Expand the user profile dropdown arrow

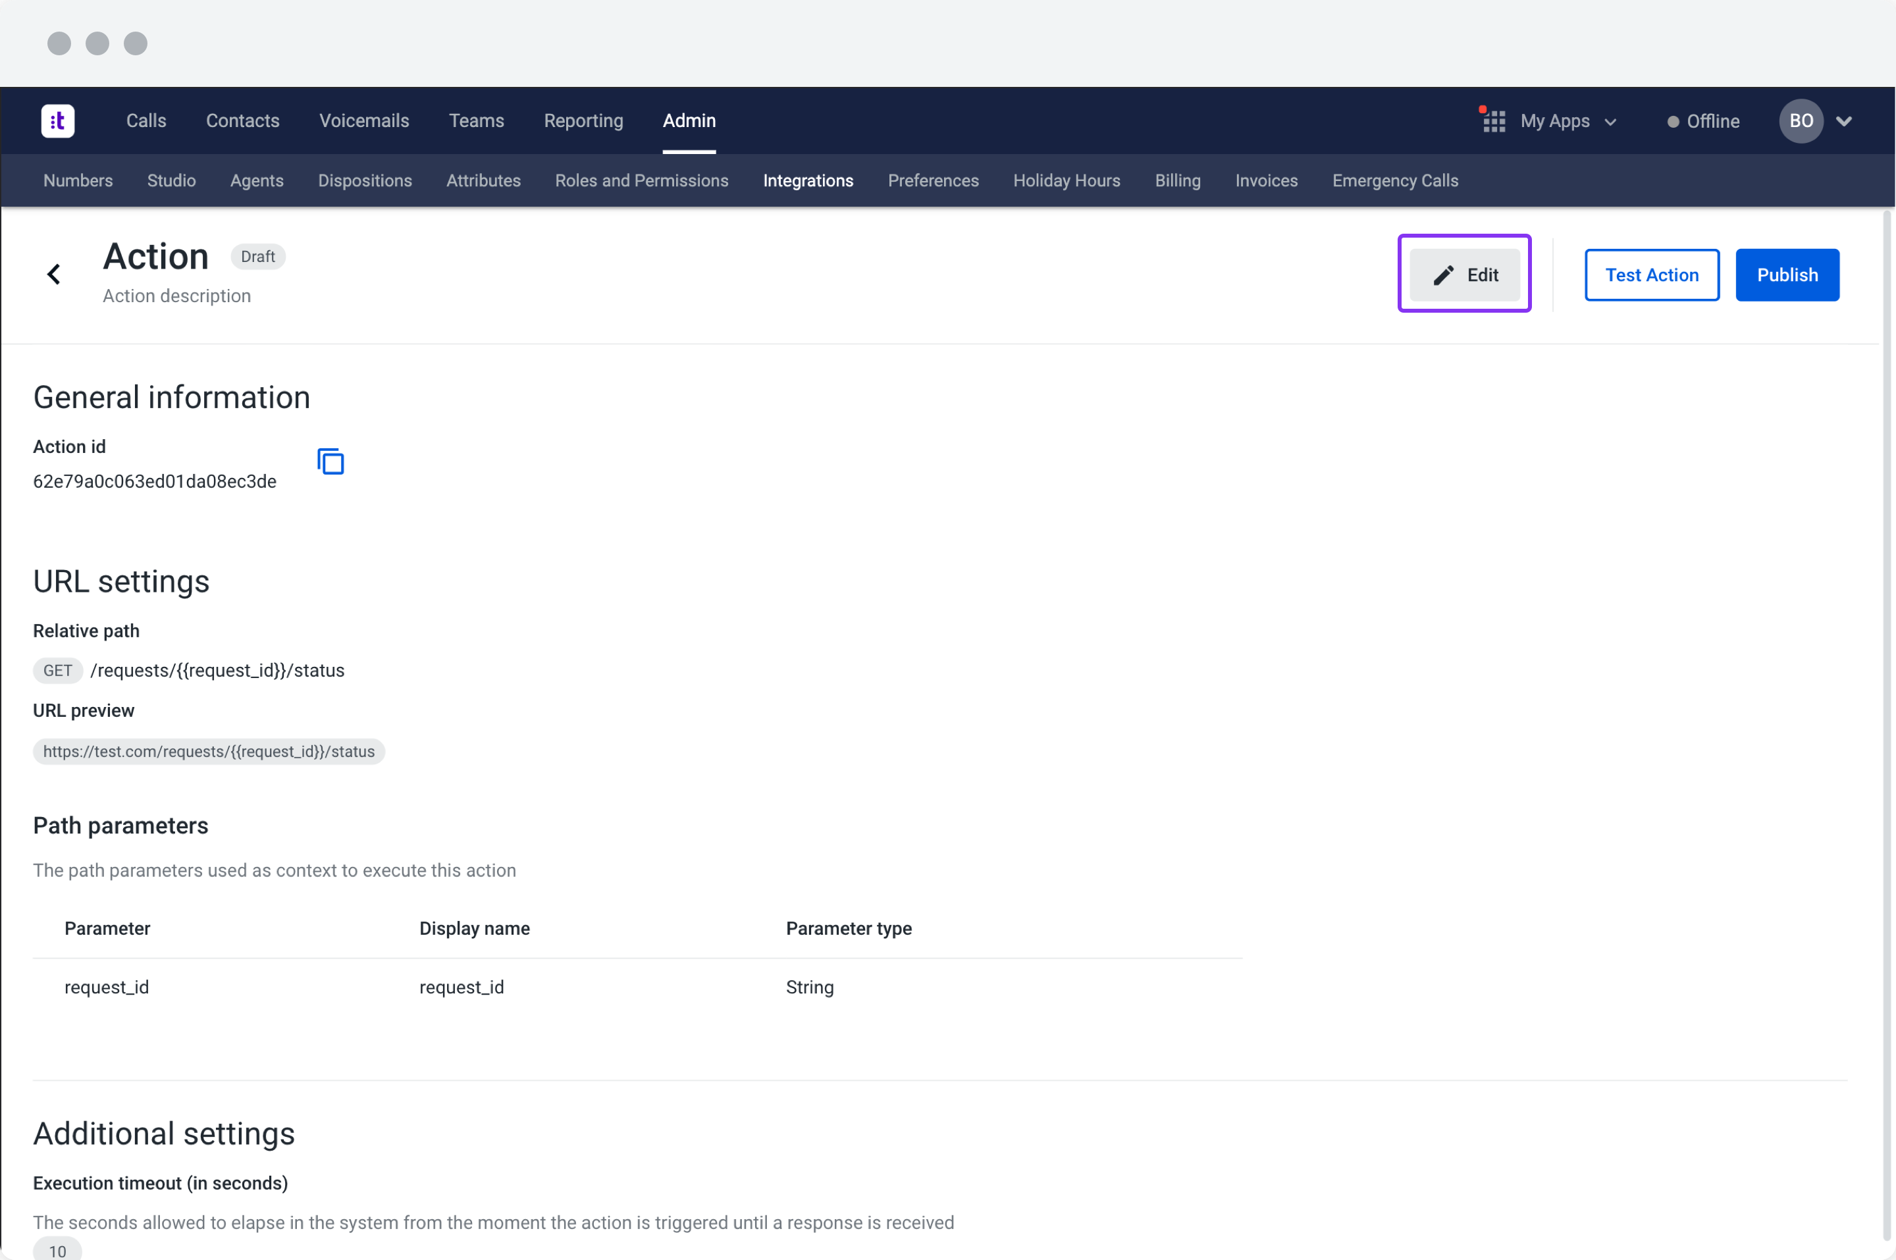coord(1844,121)
